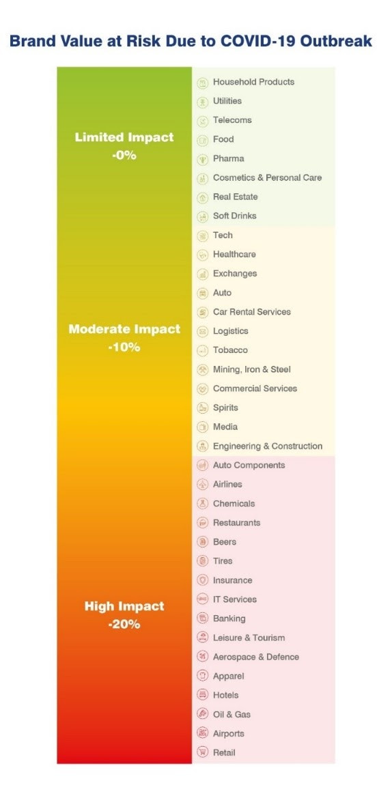Select the Insurance shield icon

pyautogui.click(x=203, y=580)
